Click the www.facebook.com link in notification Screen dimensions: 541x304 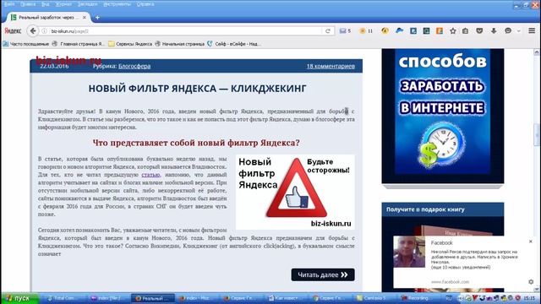coord(450,281)
